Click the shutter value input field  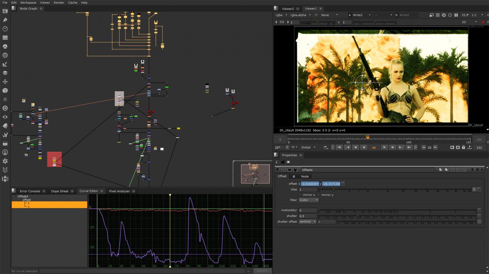[x=308, y=216]
